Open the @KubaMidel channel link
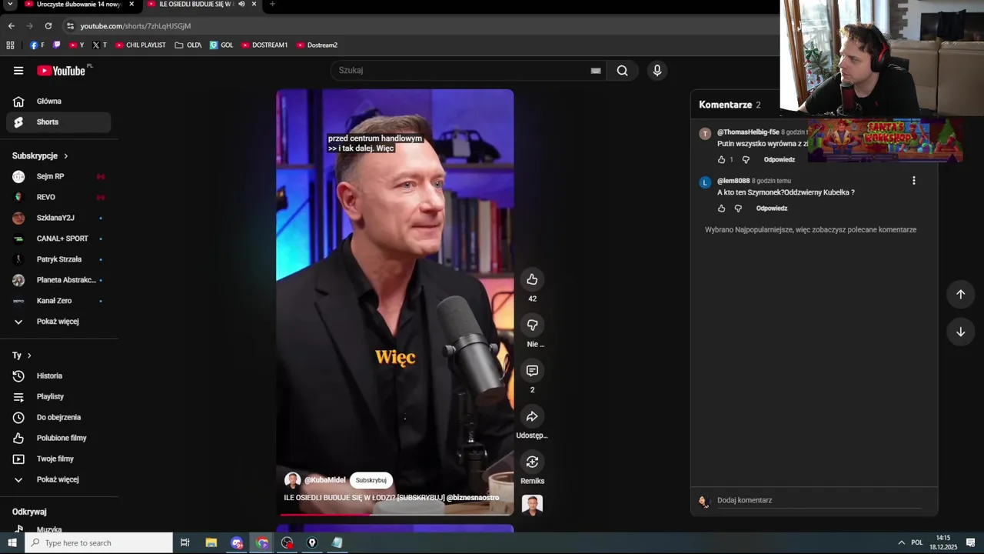Viewport: 984px width, 554px height. point(324,480)
